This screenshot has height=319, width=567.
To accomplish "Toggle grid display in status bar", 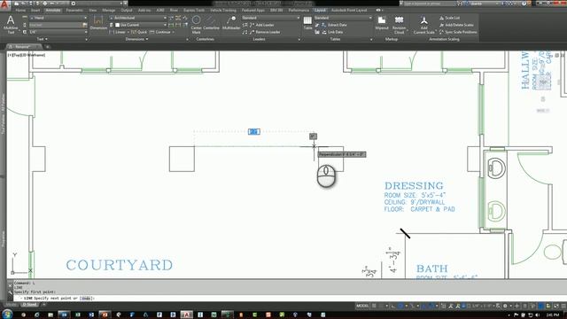I will click(x=375, y=306).
